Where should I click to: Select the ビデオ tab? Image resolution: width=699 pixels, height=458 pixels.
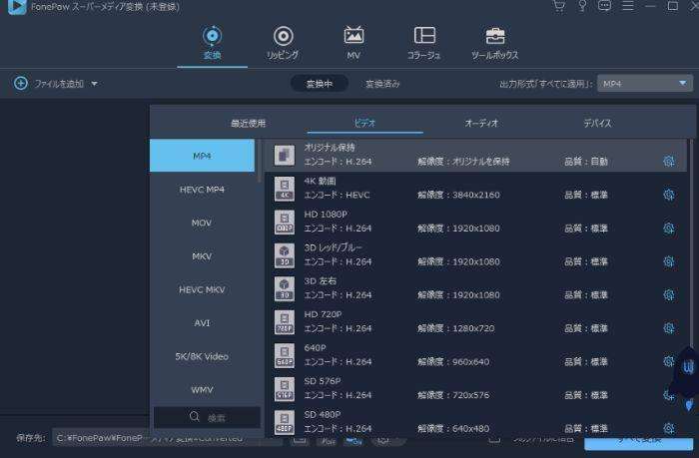pyautogui.click(x=364, y=123)
